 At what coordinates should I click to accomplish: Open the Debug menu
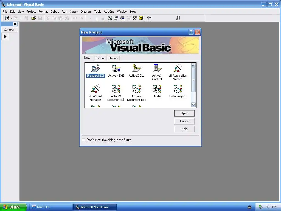point(55,12)
